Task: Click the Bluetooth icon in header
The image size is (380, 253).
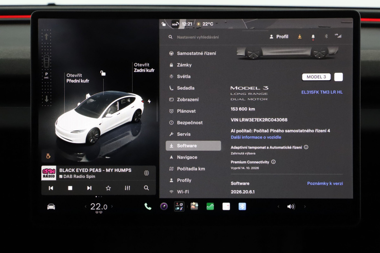Action: [326, 36]
